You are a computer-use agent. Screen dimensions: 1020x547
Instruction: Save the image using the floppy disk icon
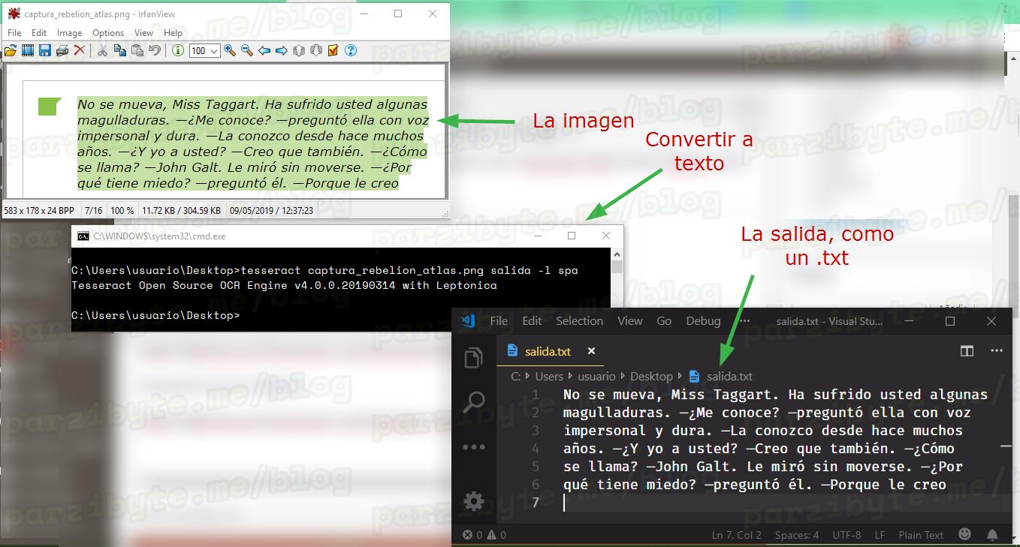click(x=45, y=50)
